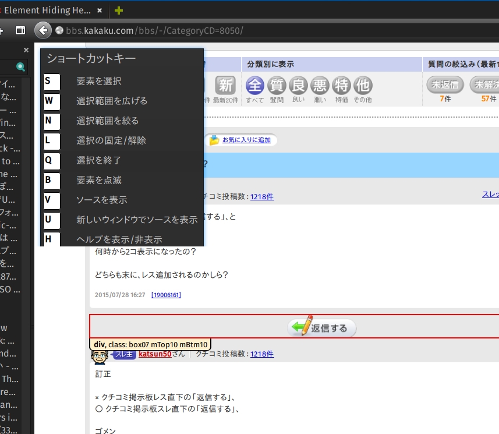This screenshot has height=434, width=499.
Task: Select the 質 (質問) category filter icon
Action: 277,85
